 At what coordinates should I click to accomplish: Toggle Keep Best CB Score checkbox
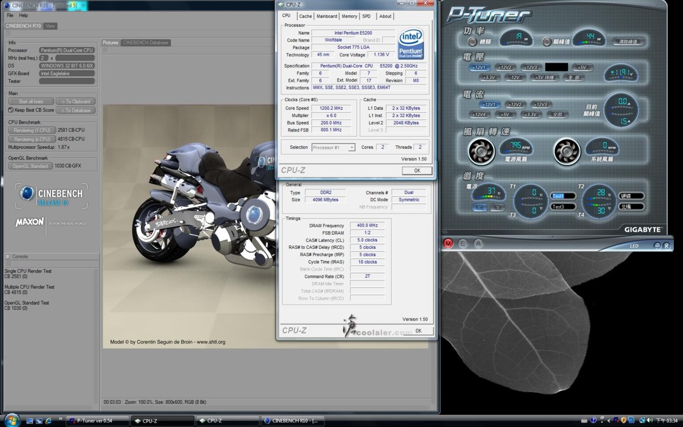click(x=10, y=110)
